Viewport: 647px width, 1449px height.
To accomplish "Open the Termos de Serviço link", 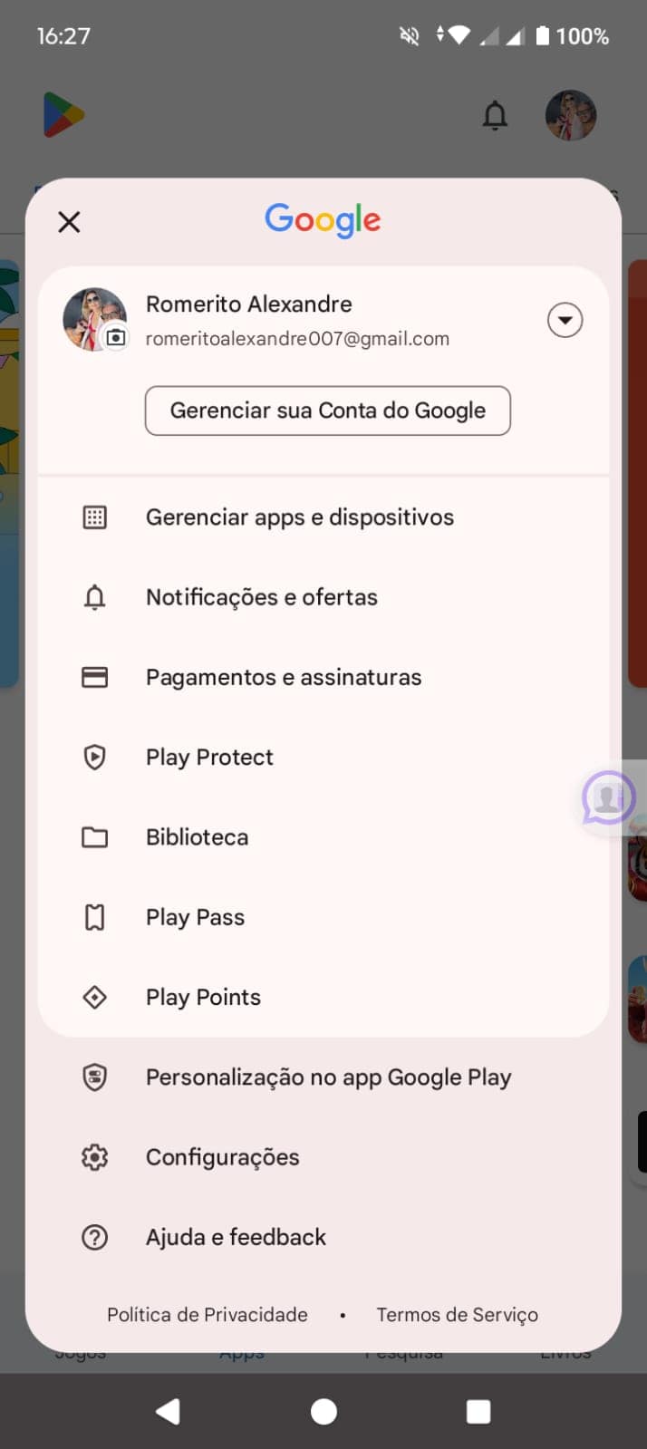I will [x=457, y=1315].
